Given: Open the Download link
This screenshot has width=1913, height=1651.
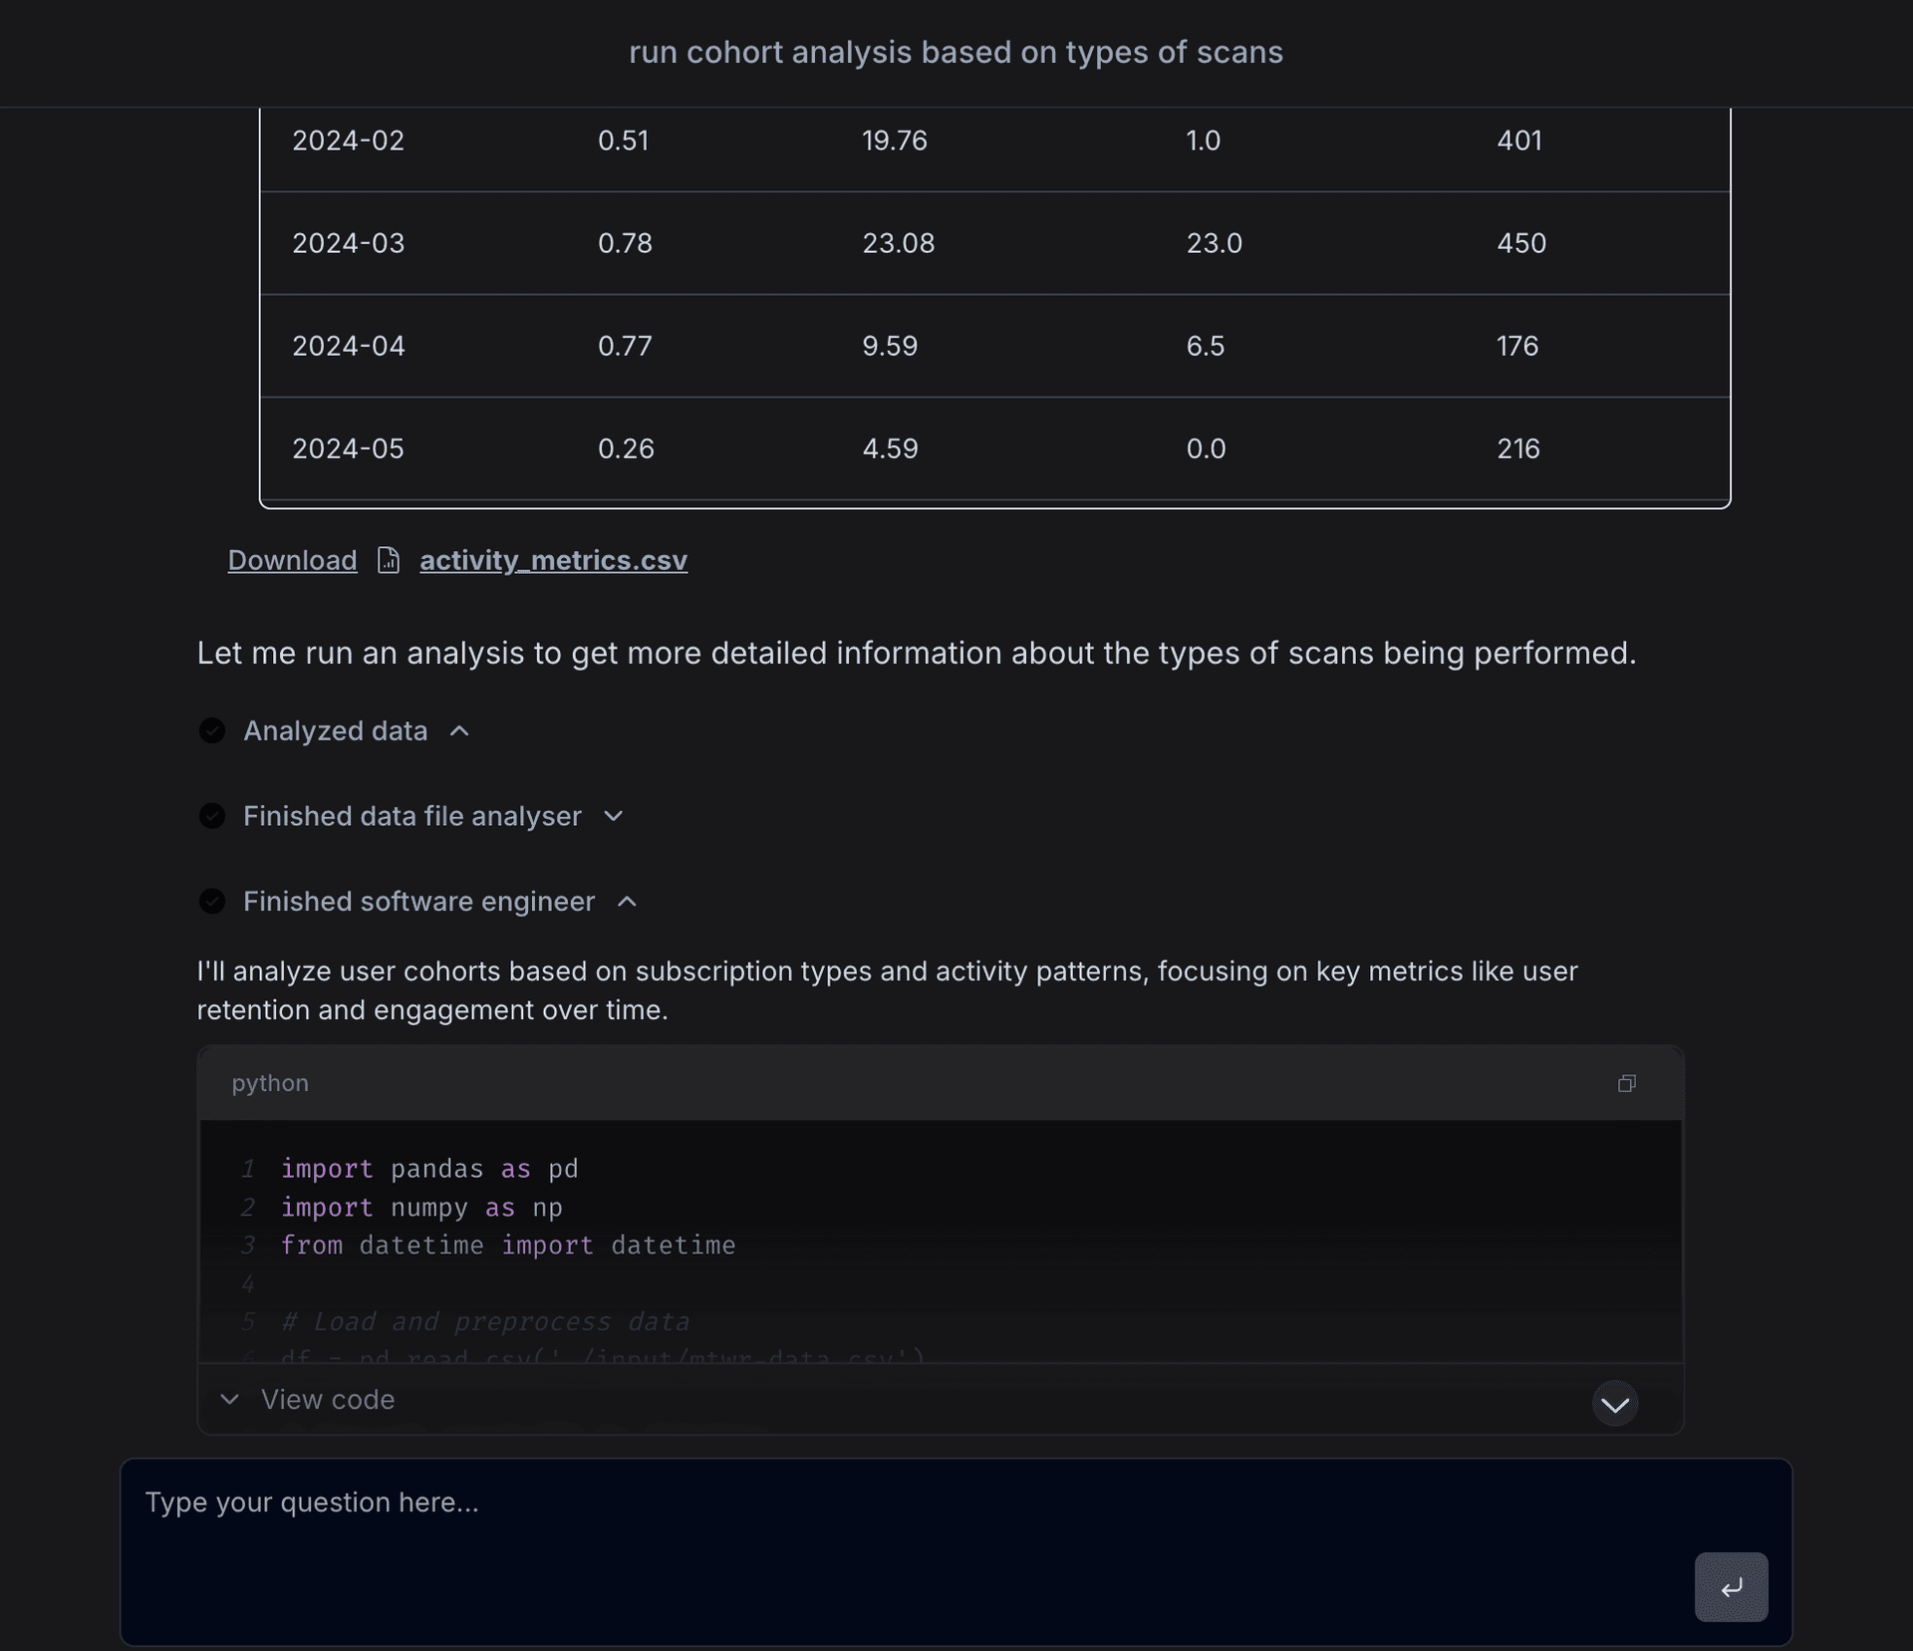Looking at the screenshot, I should pos(291,560).
